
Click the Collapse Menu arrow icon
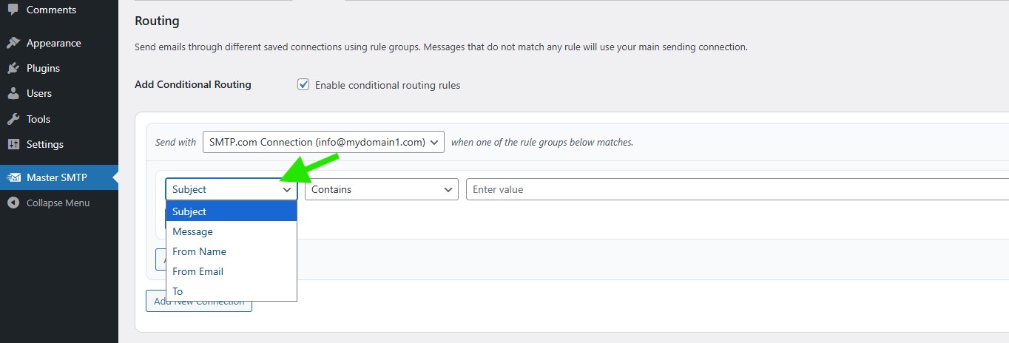[13, 203]
